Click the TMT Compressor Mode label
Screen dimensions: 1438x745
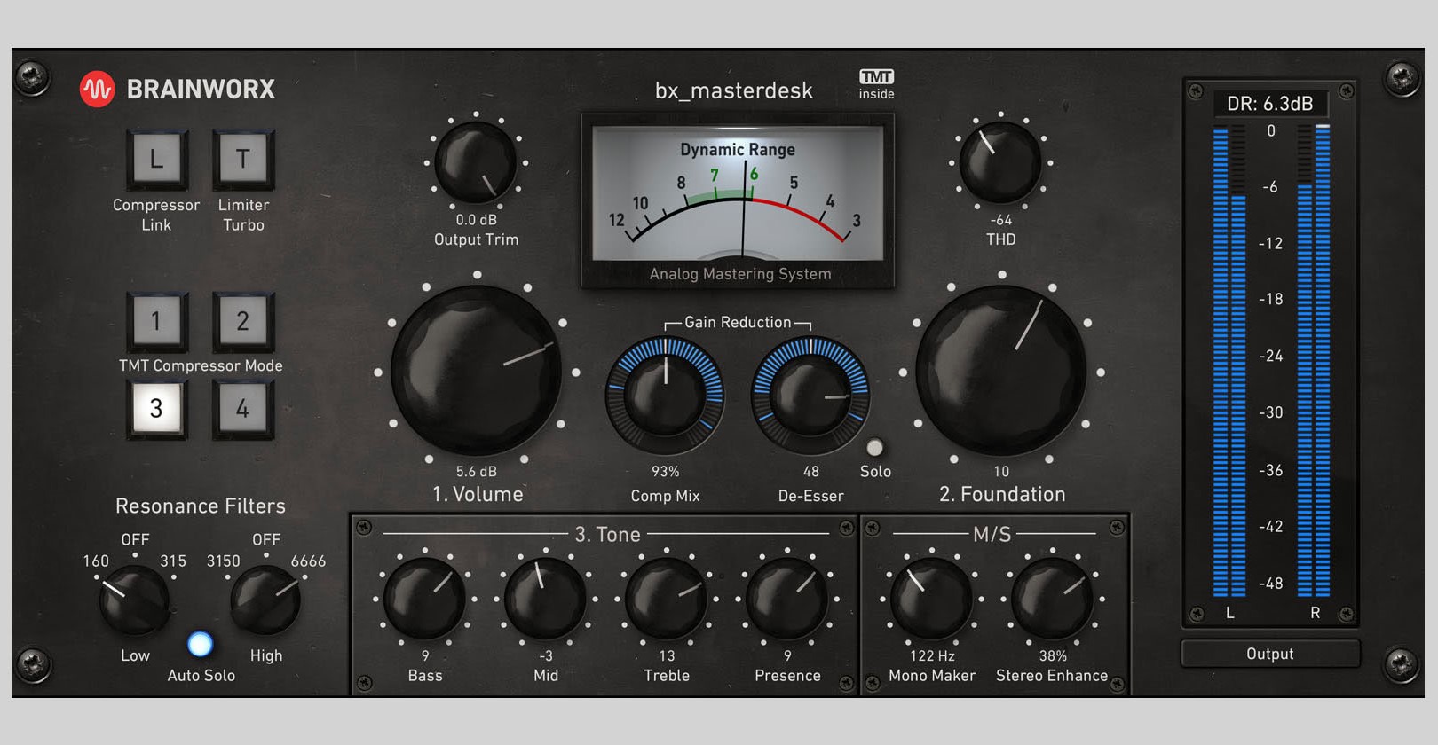pyautogui.click(x=201, y=365)
